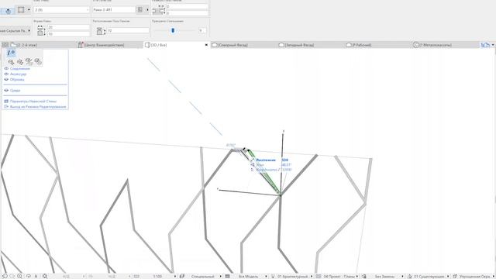Toggle visibility of 'Обрезка'

click(x=6, y=79)
